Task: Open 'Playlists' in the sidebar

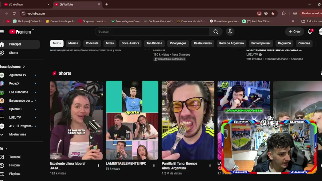Action: 15,174
